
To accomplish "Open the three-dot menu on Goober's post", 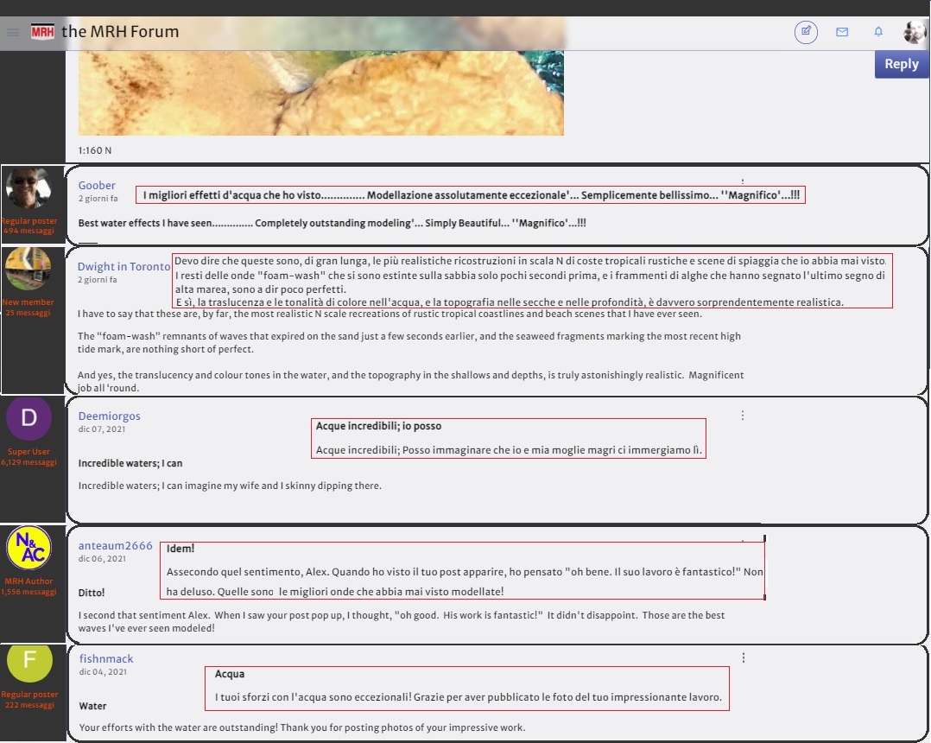I will pyautogui.click(x=743, y=179).
